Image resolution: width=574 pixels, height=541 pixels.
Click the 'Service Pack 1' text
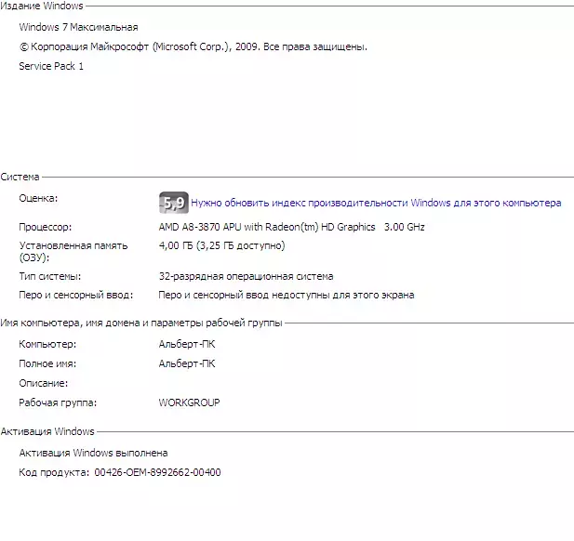(x=51, y=66)
